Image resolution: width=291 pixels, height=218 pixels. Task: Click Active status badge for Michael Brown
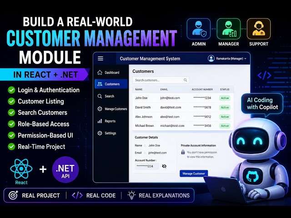pos(225,126)
